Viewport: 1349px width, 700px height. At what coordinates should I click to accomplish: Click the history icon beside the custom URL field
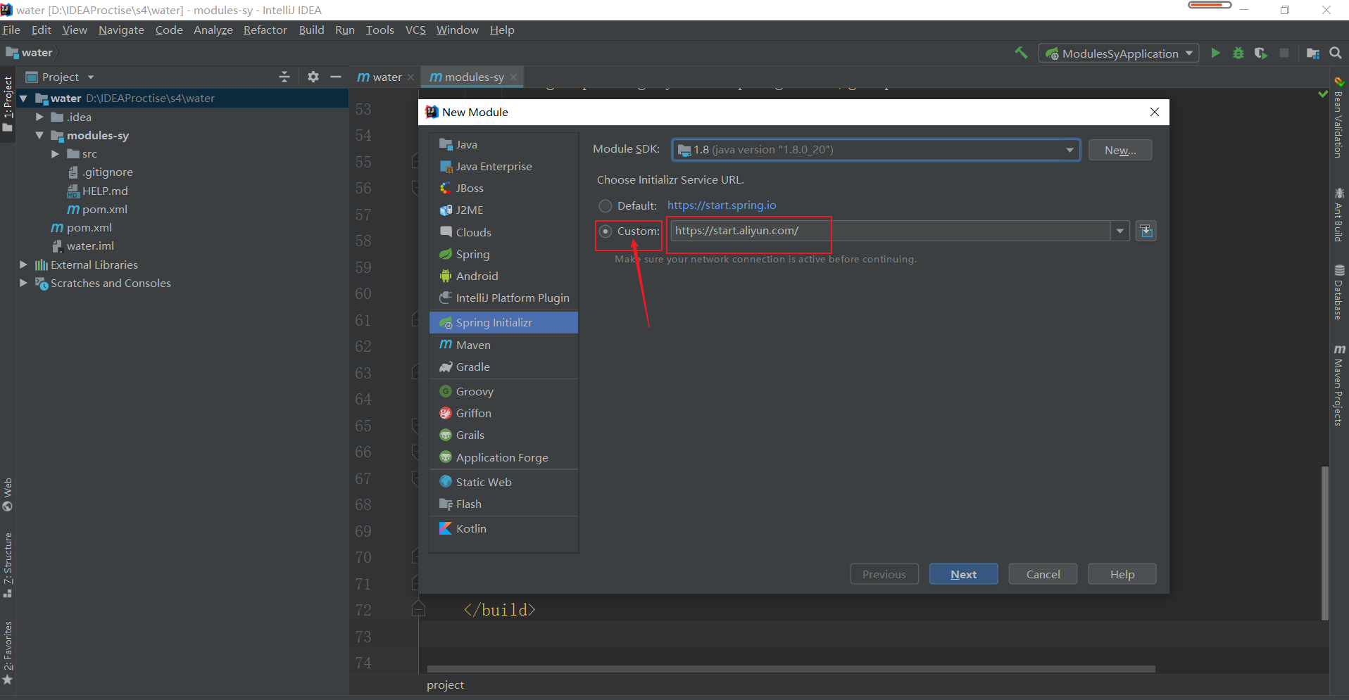tap(1146, 231)
